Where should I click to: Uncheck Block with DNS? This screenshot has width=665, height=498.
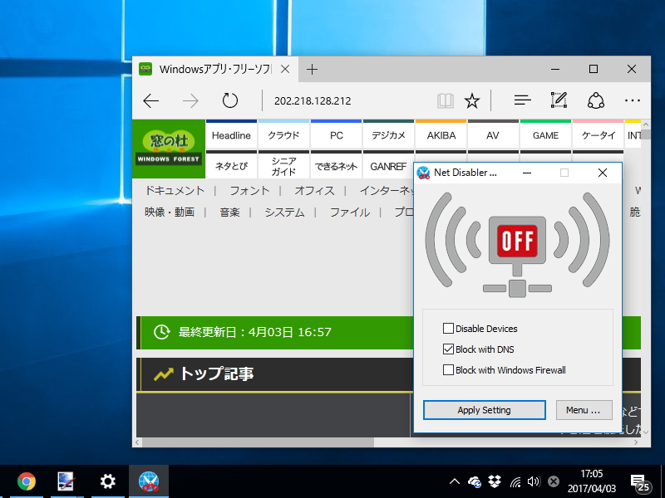click(x=447, y=349)
